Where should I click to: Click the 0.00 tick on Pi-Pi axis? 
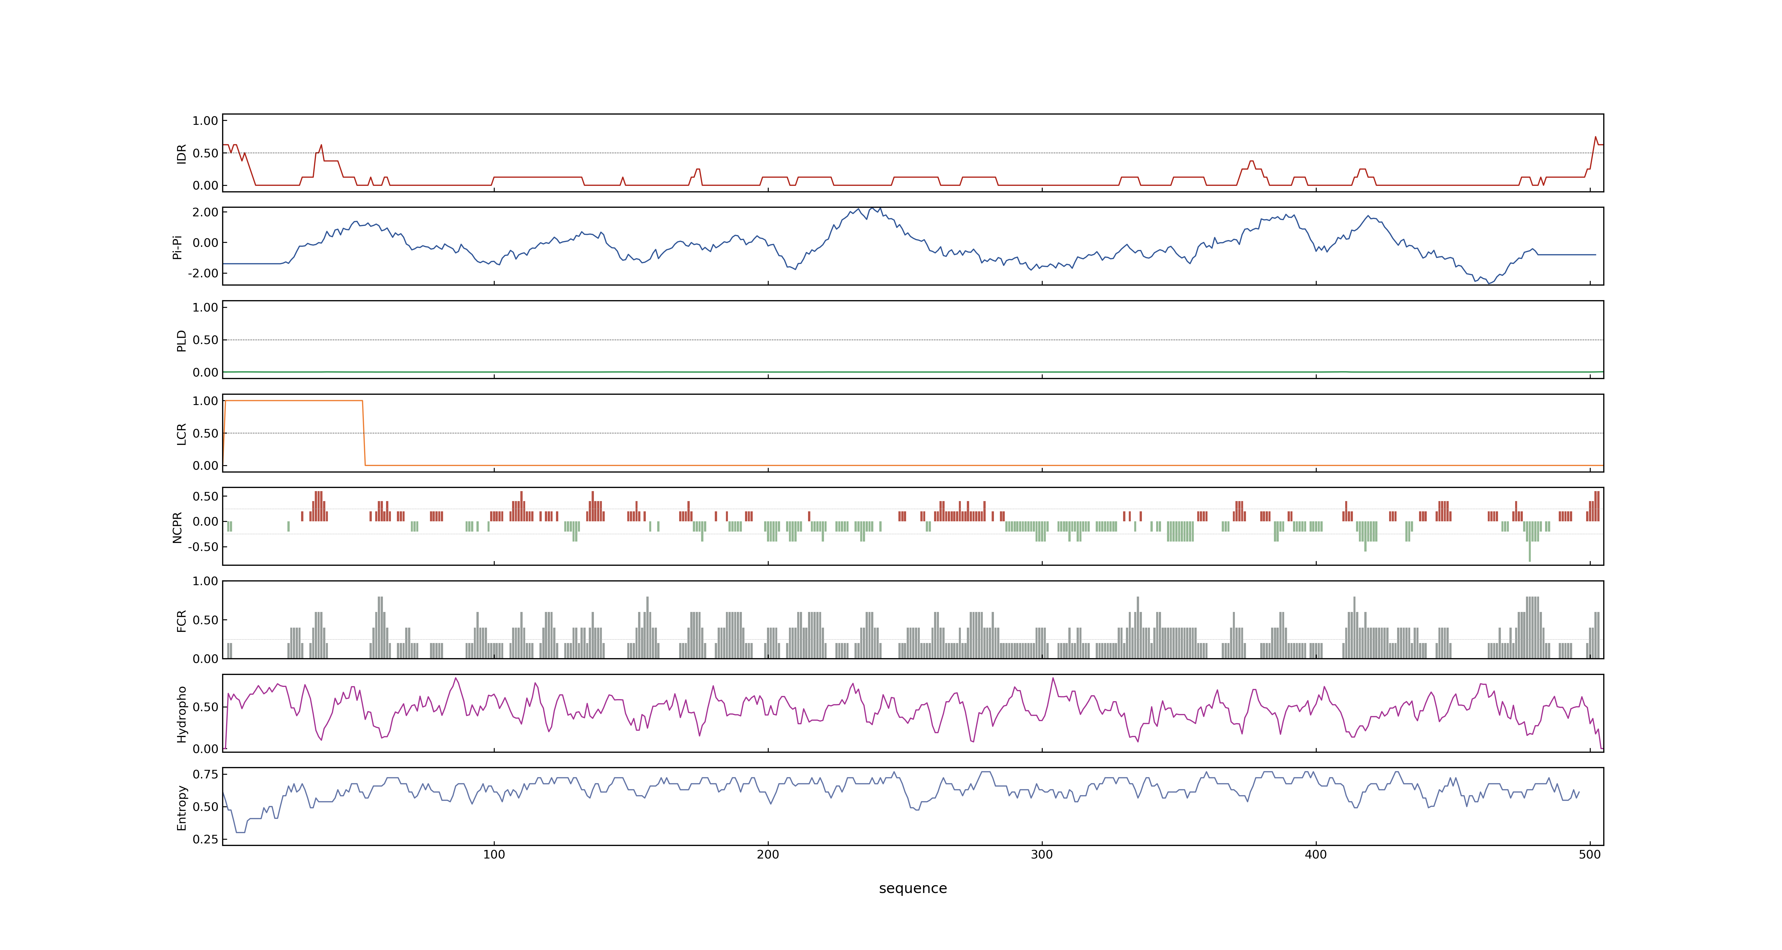206,243
